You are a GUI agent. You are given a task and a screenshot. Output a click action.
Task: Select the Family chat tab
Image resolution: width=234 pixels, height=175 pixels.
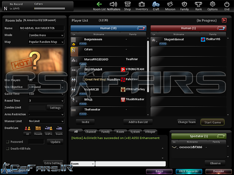105,132
